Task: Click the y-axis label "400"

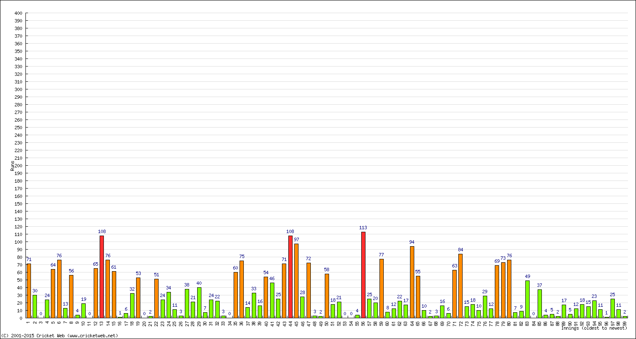Action: coord(18,13)
